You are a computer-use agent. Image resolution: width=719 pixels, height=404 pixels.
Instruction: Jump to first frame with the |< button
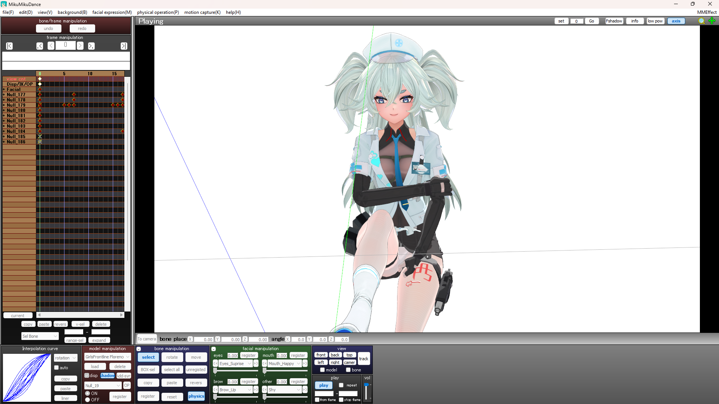click(9, 46)
